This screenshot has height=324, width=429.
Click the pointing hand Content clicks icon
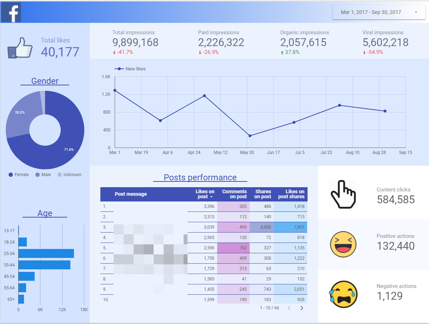click(343, 194)
